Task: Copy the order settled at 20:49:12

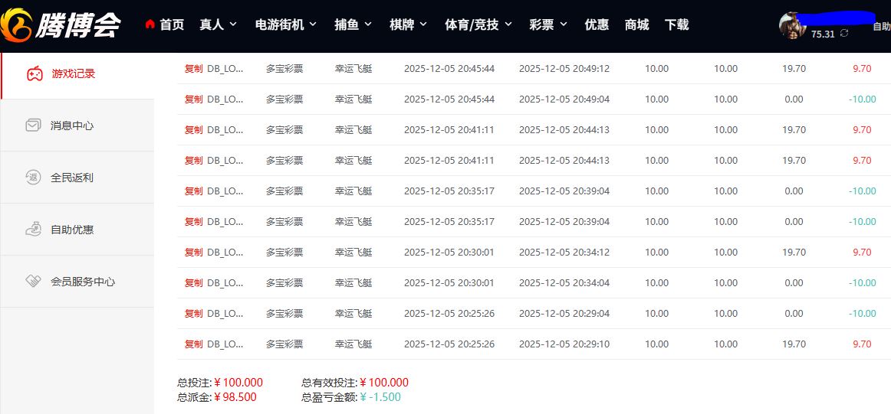Action: (193, 68)
